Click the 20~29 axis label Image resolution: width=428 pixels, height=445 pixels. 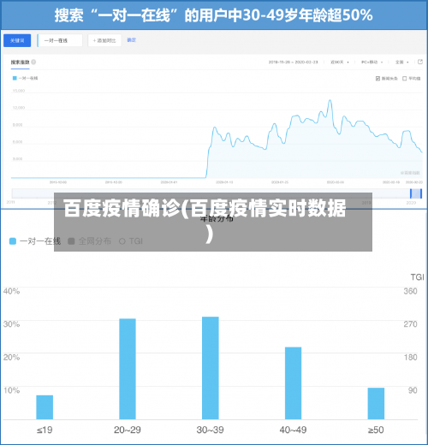pos(128,430)
